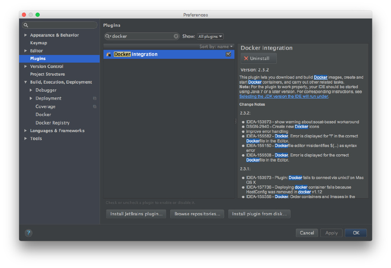Image resolution: width=391 pixels, height=268 pixels.
Task: Open the Keymap settings page
Action: (39, 43)
